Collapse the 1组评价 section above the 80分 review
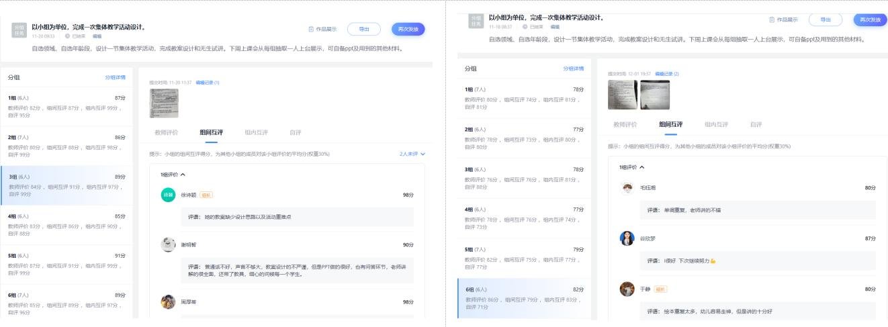The image size is (888, 327). point(631,167)
